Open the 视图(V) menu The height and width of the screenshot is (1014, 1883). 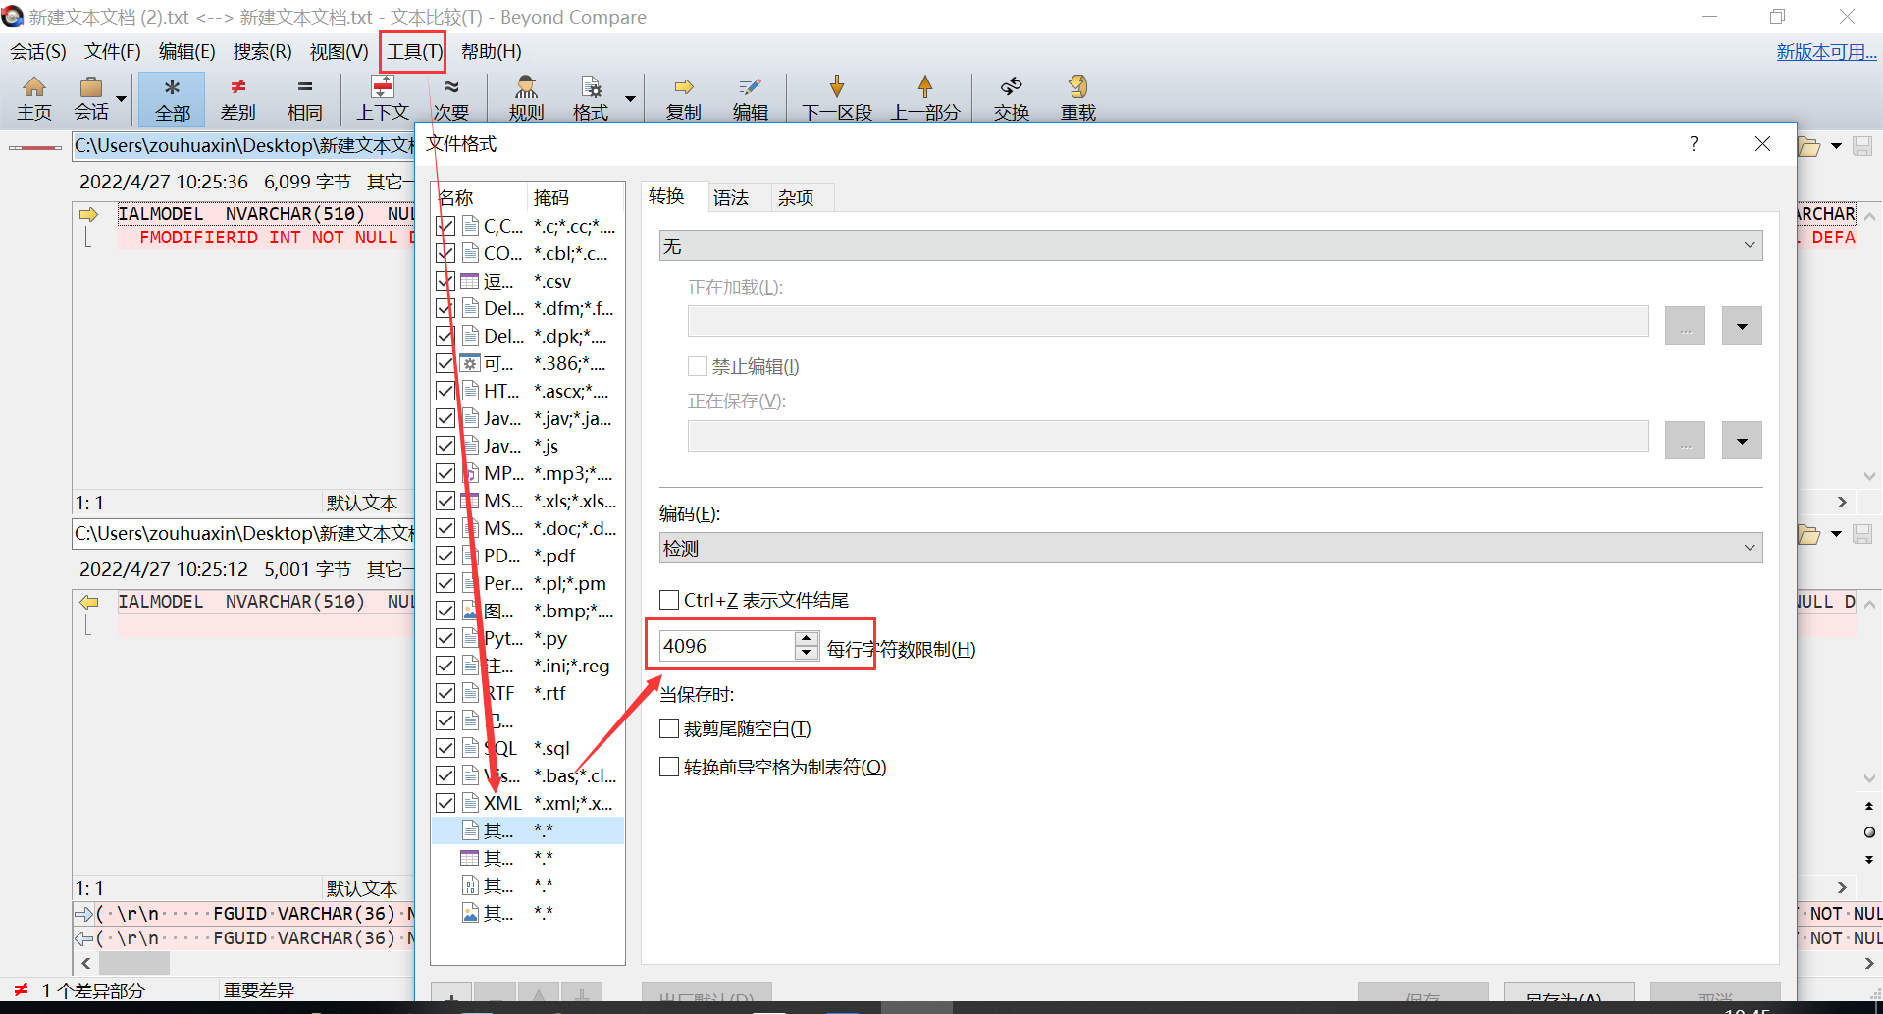[339, 52]
